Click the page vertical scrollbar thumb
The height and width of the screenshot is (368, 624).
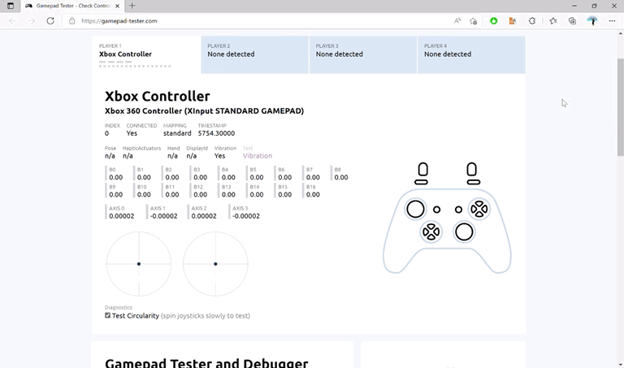pyautogui.click(x=621, y=107)
